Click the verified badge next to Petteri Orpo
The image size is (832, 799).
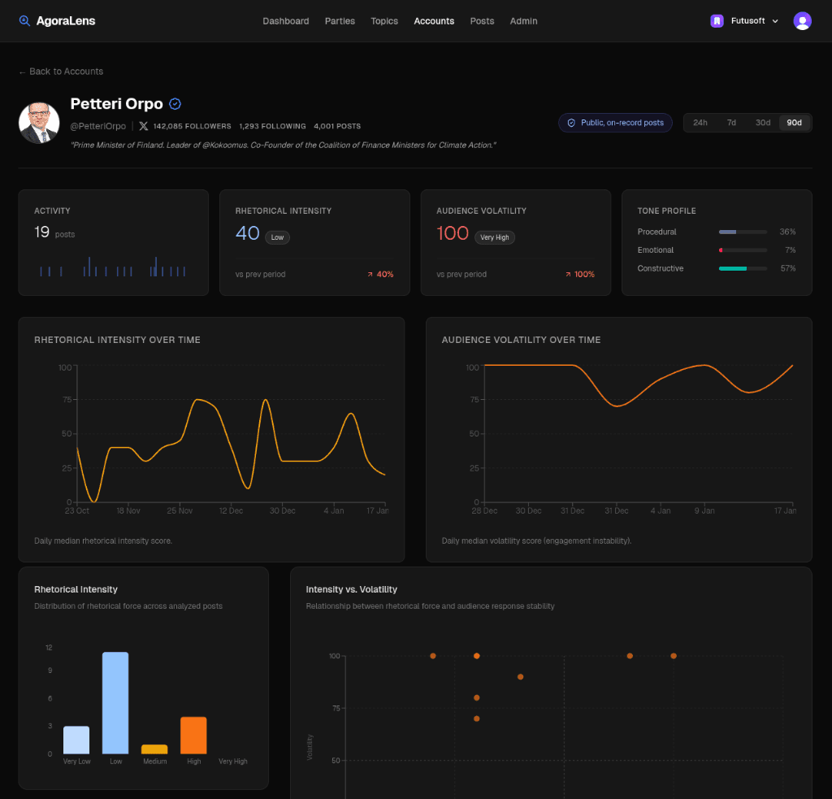(x=175, y=104)
